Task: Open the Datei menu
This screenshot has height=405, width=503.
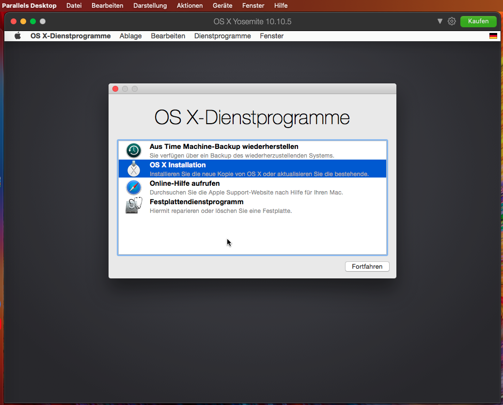Action: 74,5
